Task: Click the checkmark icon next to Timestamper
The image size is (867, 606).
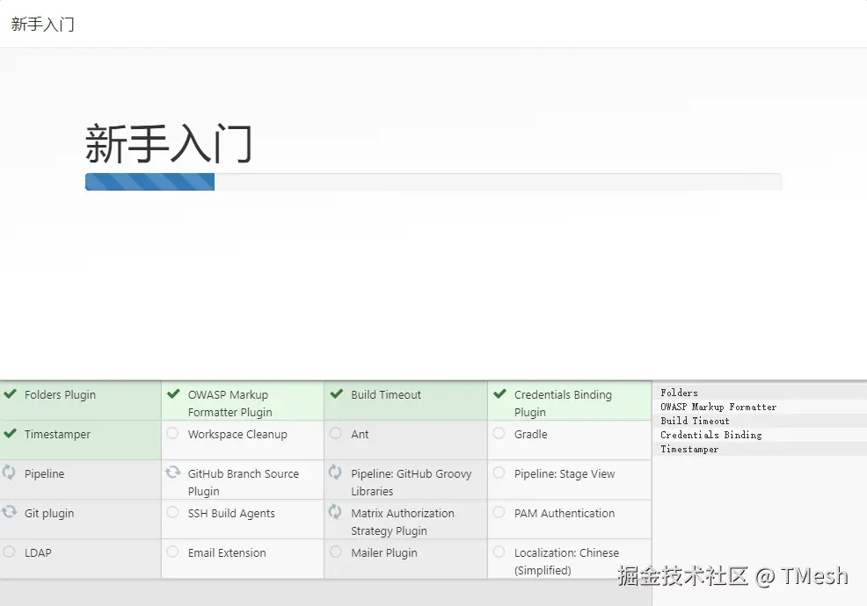Action: (x=12, y=434)
